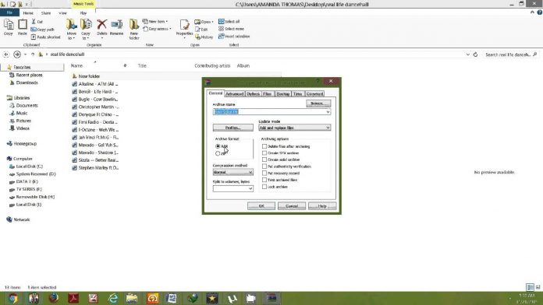Open Internet Explorer from the taskbar
Viewport: 543px width, 305px height.
tap(113, 298)
